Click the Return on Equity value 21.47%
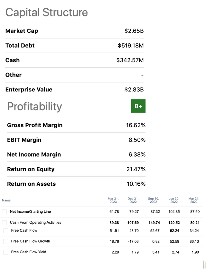The width and height of the screenshot is (206, 278). pos(134,169)
